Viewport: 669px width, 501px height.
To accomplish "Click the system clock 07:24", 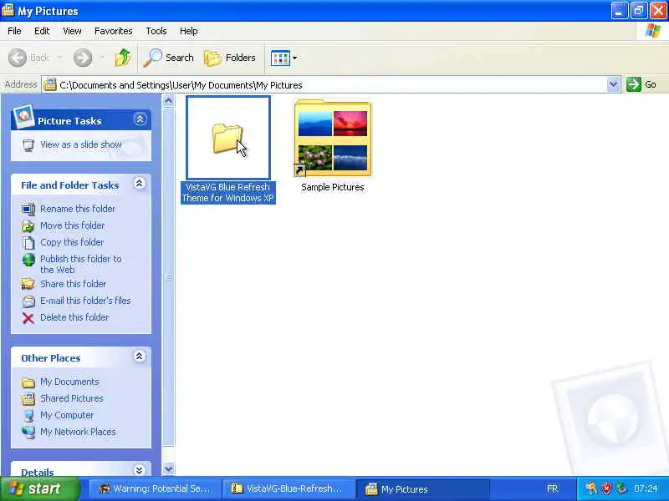I will tap(646, 488).
